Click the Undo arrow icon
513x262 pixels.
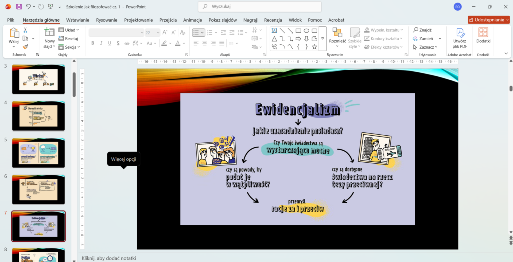point(28,7)
